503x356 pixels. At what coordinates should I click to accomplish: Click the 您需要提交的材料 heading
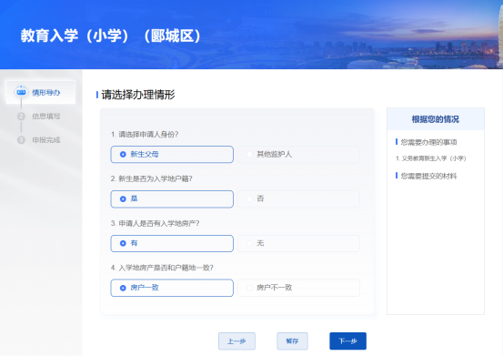(428, 176)
